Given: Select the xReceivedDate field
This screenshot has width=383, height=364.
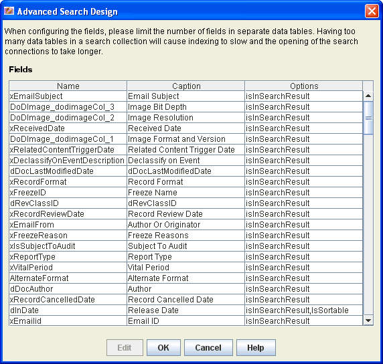Looking at the screenshot, I should pyautogui.click(x=68, y=128).
